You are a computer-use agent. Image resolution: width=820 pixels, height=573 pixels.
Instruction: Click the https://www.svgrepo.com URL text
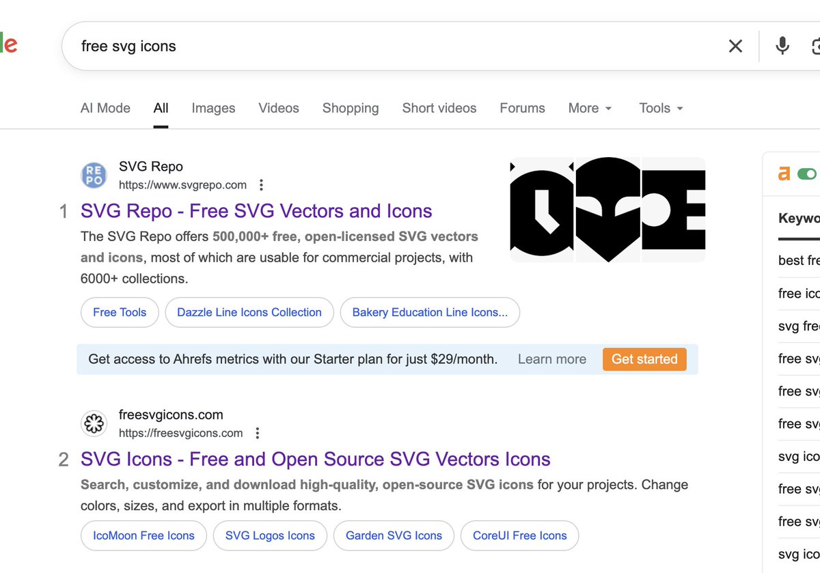182,185
